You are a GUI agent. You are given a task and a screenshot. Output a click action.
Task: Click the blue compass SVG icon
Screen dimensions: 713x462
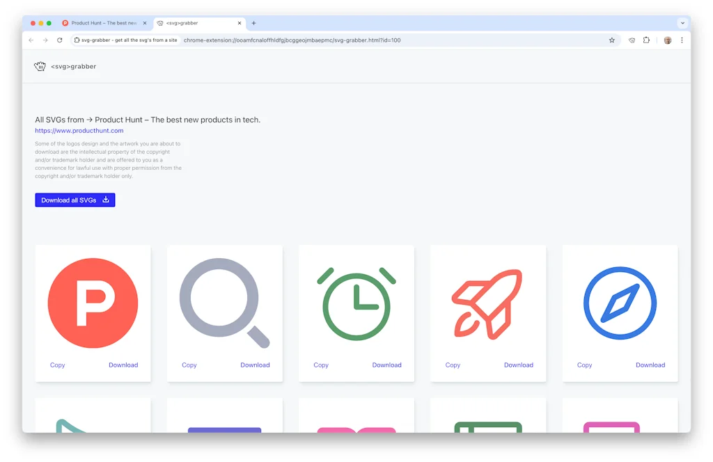(619, 303)
